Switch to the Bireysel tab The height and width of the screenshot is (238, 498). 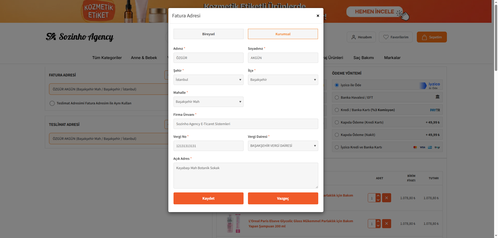(209, 34)
